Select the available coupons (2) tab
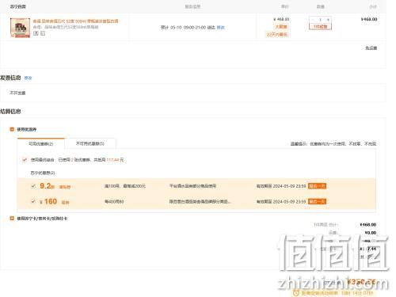This screenshot has width=396, height=297. tap(41, 143)
